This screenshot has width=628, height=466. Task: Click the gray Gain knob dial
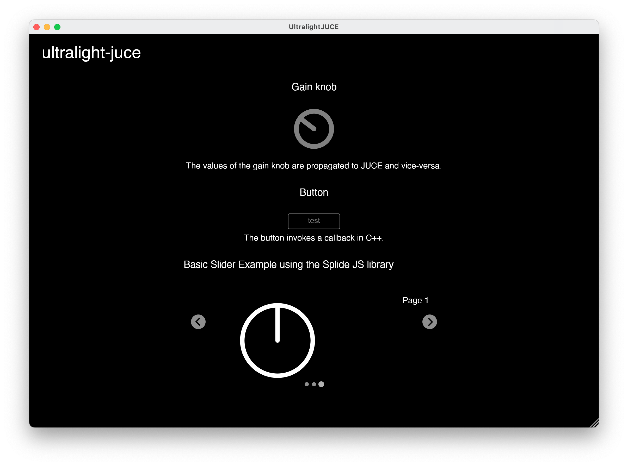click(x=314, y=129)
